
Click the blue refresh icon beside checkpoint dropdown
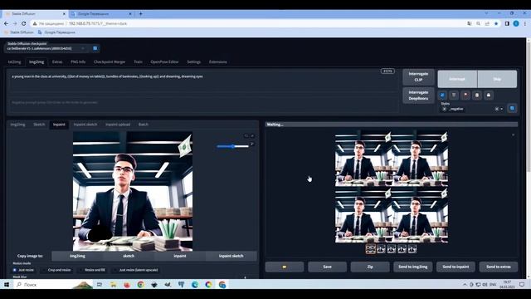pyautogui.click(x=95, y=48)
